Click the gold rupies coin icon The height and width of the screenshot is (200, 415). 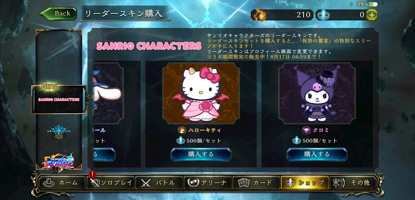[x=258, y=15]
